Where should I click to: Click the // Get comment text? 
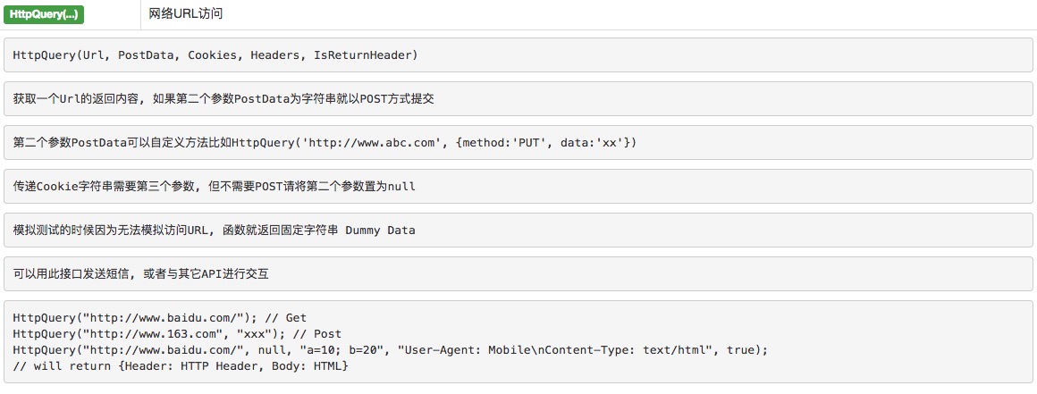point(286,318)
